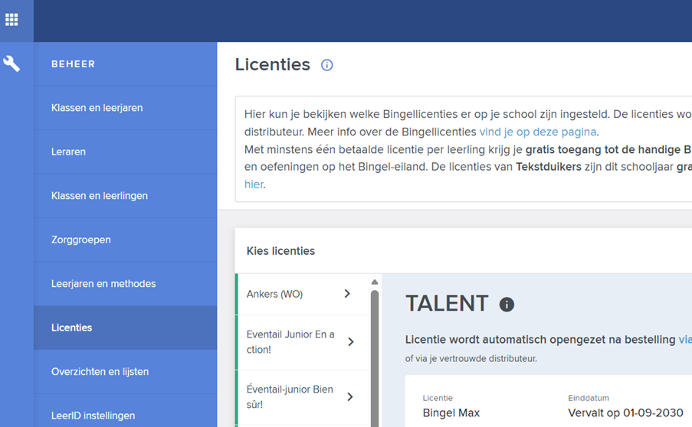Click the licence list scrollbar up arrow

[x=375, y=282]
